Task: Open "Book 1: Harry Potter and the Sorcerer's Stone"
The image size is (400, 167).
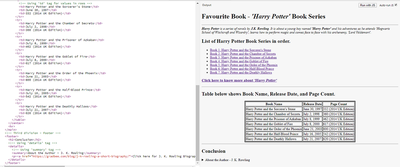Action: [x=240, y=50]
